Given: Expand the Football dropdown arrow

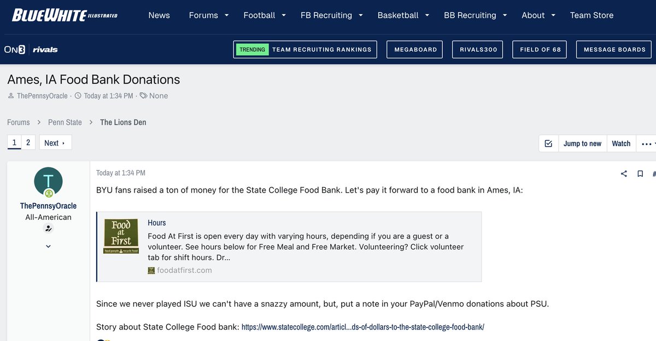Looking at the screenshot, I should [x=284, y=15].
